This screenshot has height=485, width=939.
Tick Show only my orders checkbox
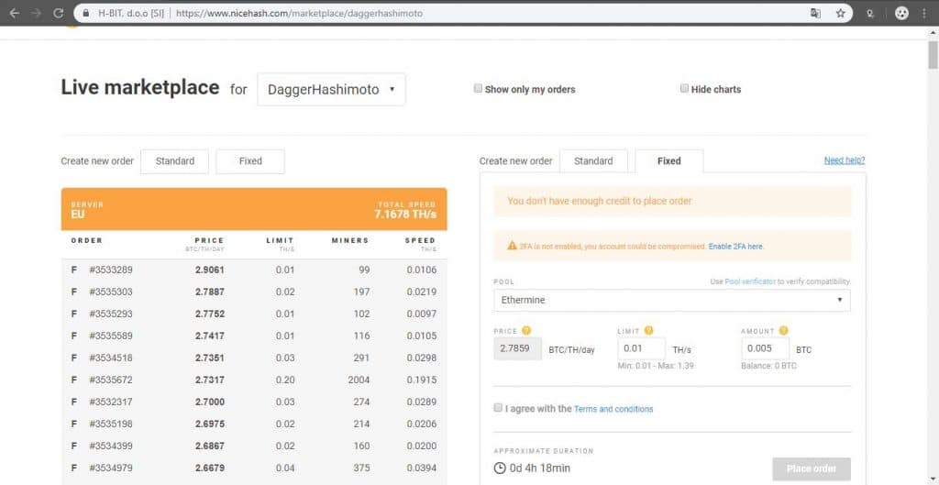[478, 89]
